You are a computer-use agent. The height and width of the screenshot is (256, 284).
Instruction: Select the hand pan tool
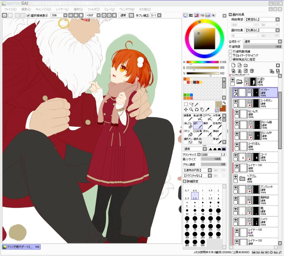202,109
